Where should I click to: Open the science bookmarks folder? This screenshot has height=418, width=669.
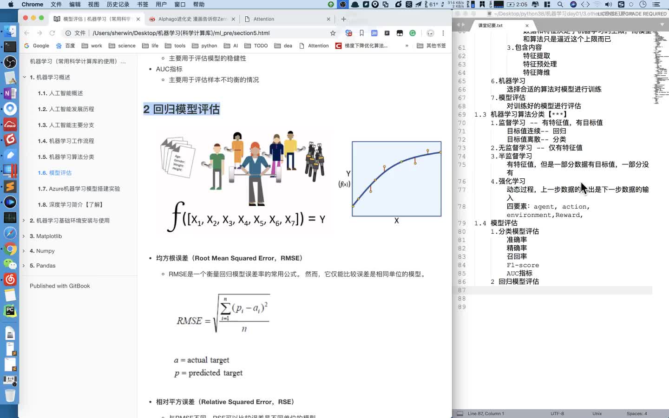(122, 46)
